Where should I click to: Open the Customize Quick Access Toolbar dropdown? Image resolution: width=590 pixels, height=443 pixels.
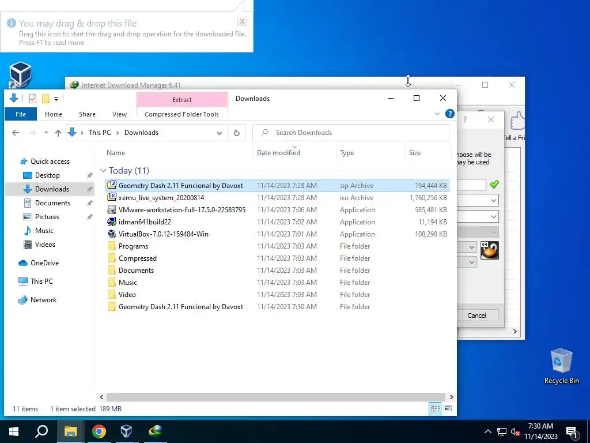click(x=56, y=99)
